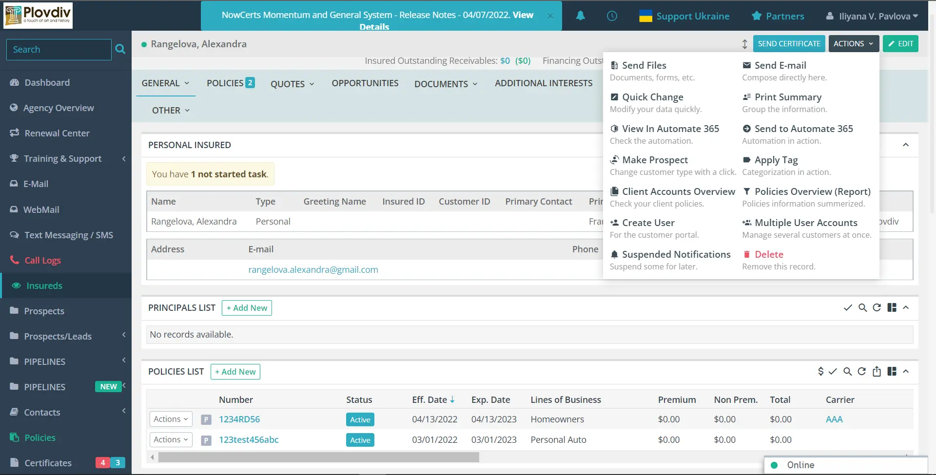Image resolution: width=936 pixels, height=475 pixels.
Task: Open the DOCUMENTS dropdown menu
Action: tap(445, 83)
